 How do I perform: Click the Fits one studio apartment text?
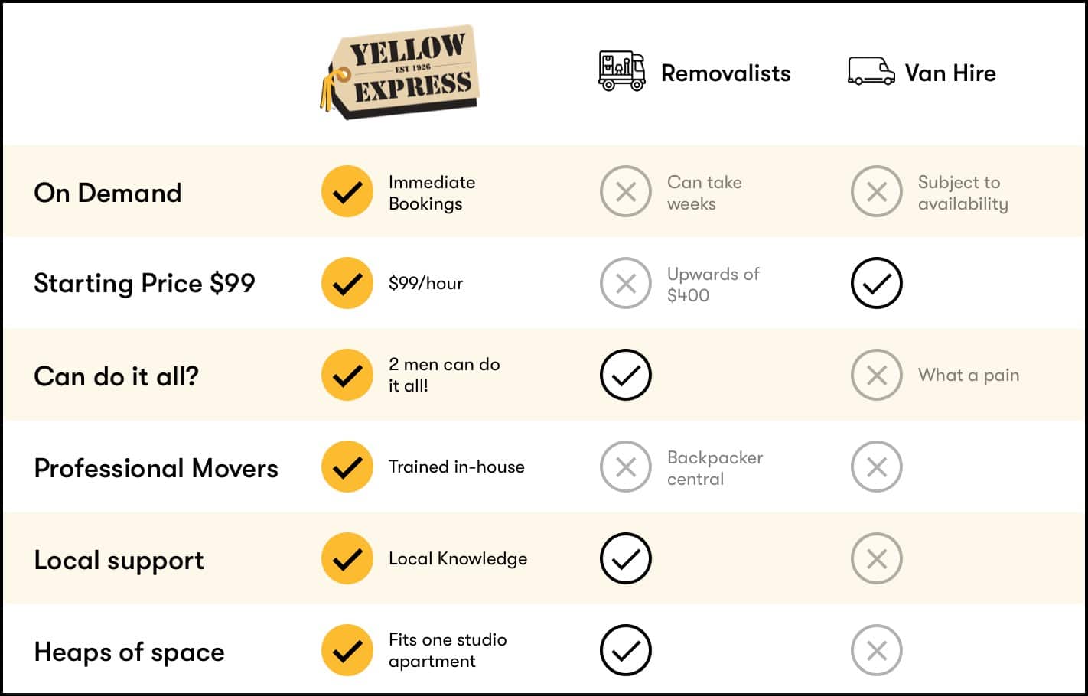(x=448, y=650)
